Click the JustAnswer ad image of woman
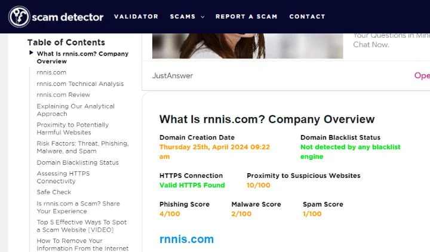This screenshot has height=252, width=430. click(x=248, y=46)
